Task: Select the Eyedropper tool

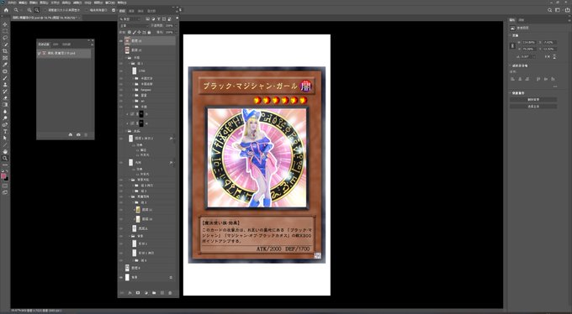Action: pyautogui.click(x=5, y=65)
